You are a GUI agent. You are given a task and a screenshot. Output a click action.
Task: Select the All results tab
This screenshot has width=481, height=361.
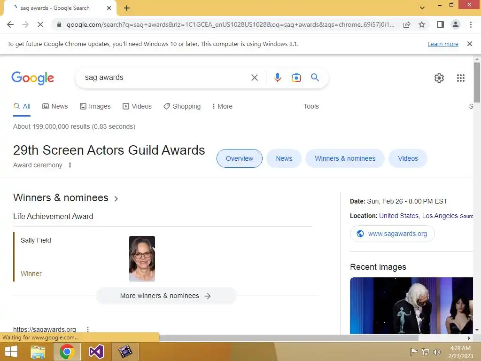coord(22,107)
